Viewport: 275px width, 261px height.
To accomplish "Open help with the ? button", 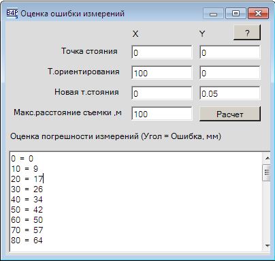I will [x=247, y=33].
